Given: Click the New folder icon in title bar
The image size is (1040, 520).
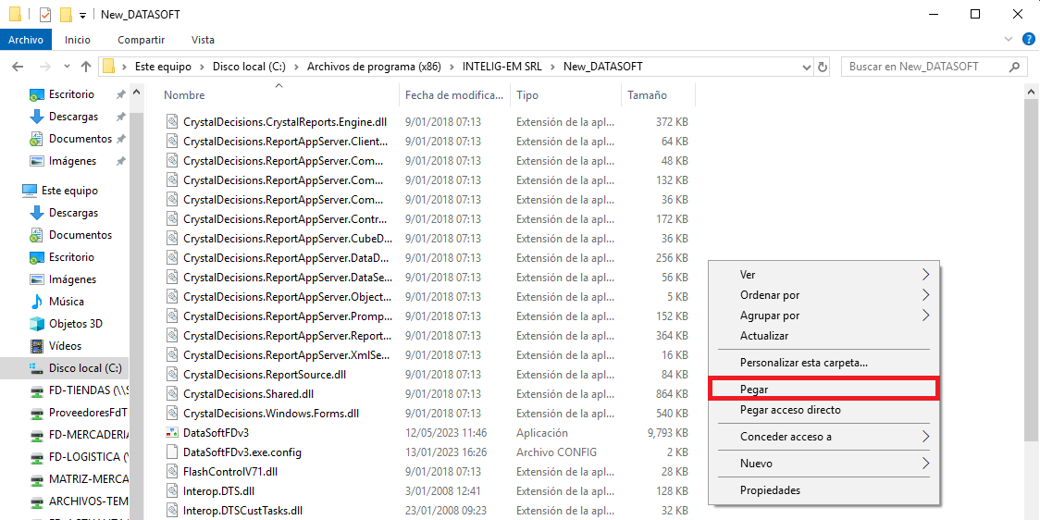Looking at the screenshot, I should pos(66,15).
